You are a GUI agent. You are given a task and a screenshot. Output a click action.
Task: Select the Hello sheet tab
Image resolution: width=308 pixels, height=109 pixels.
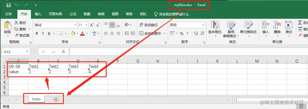(x=36, y=99)
